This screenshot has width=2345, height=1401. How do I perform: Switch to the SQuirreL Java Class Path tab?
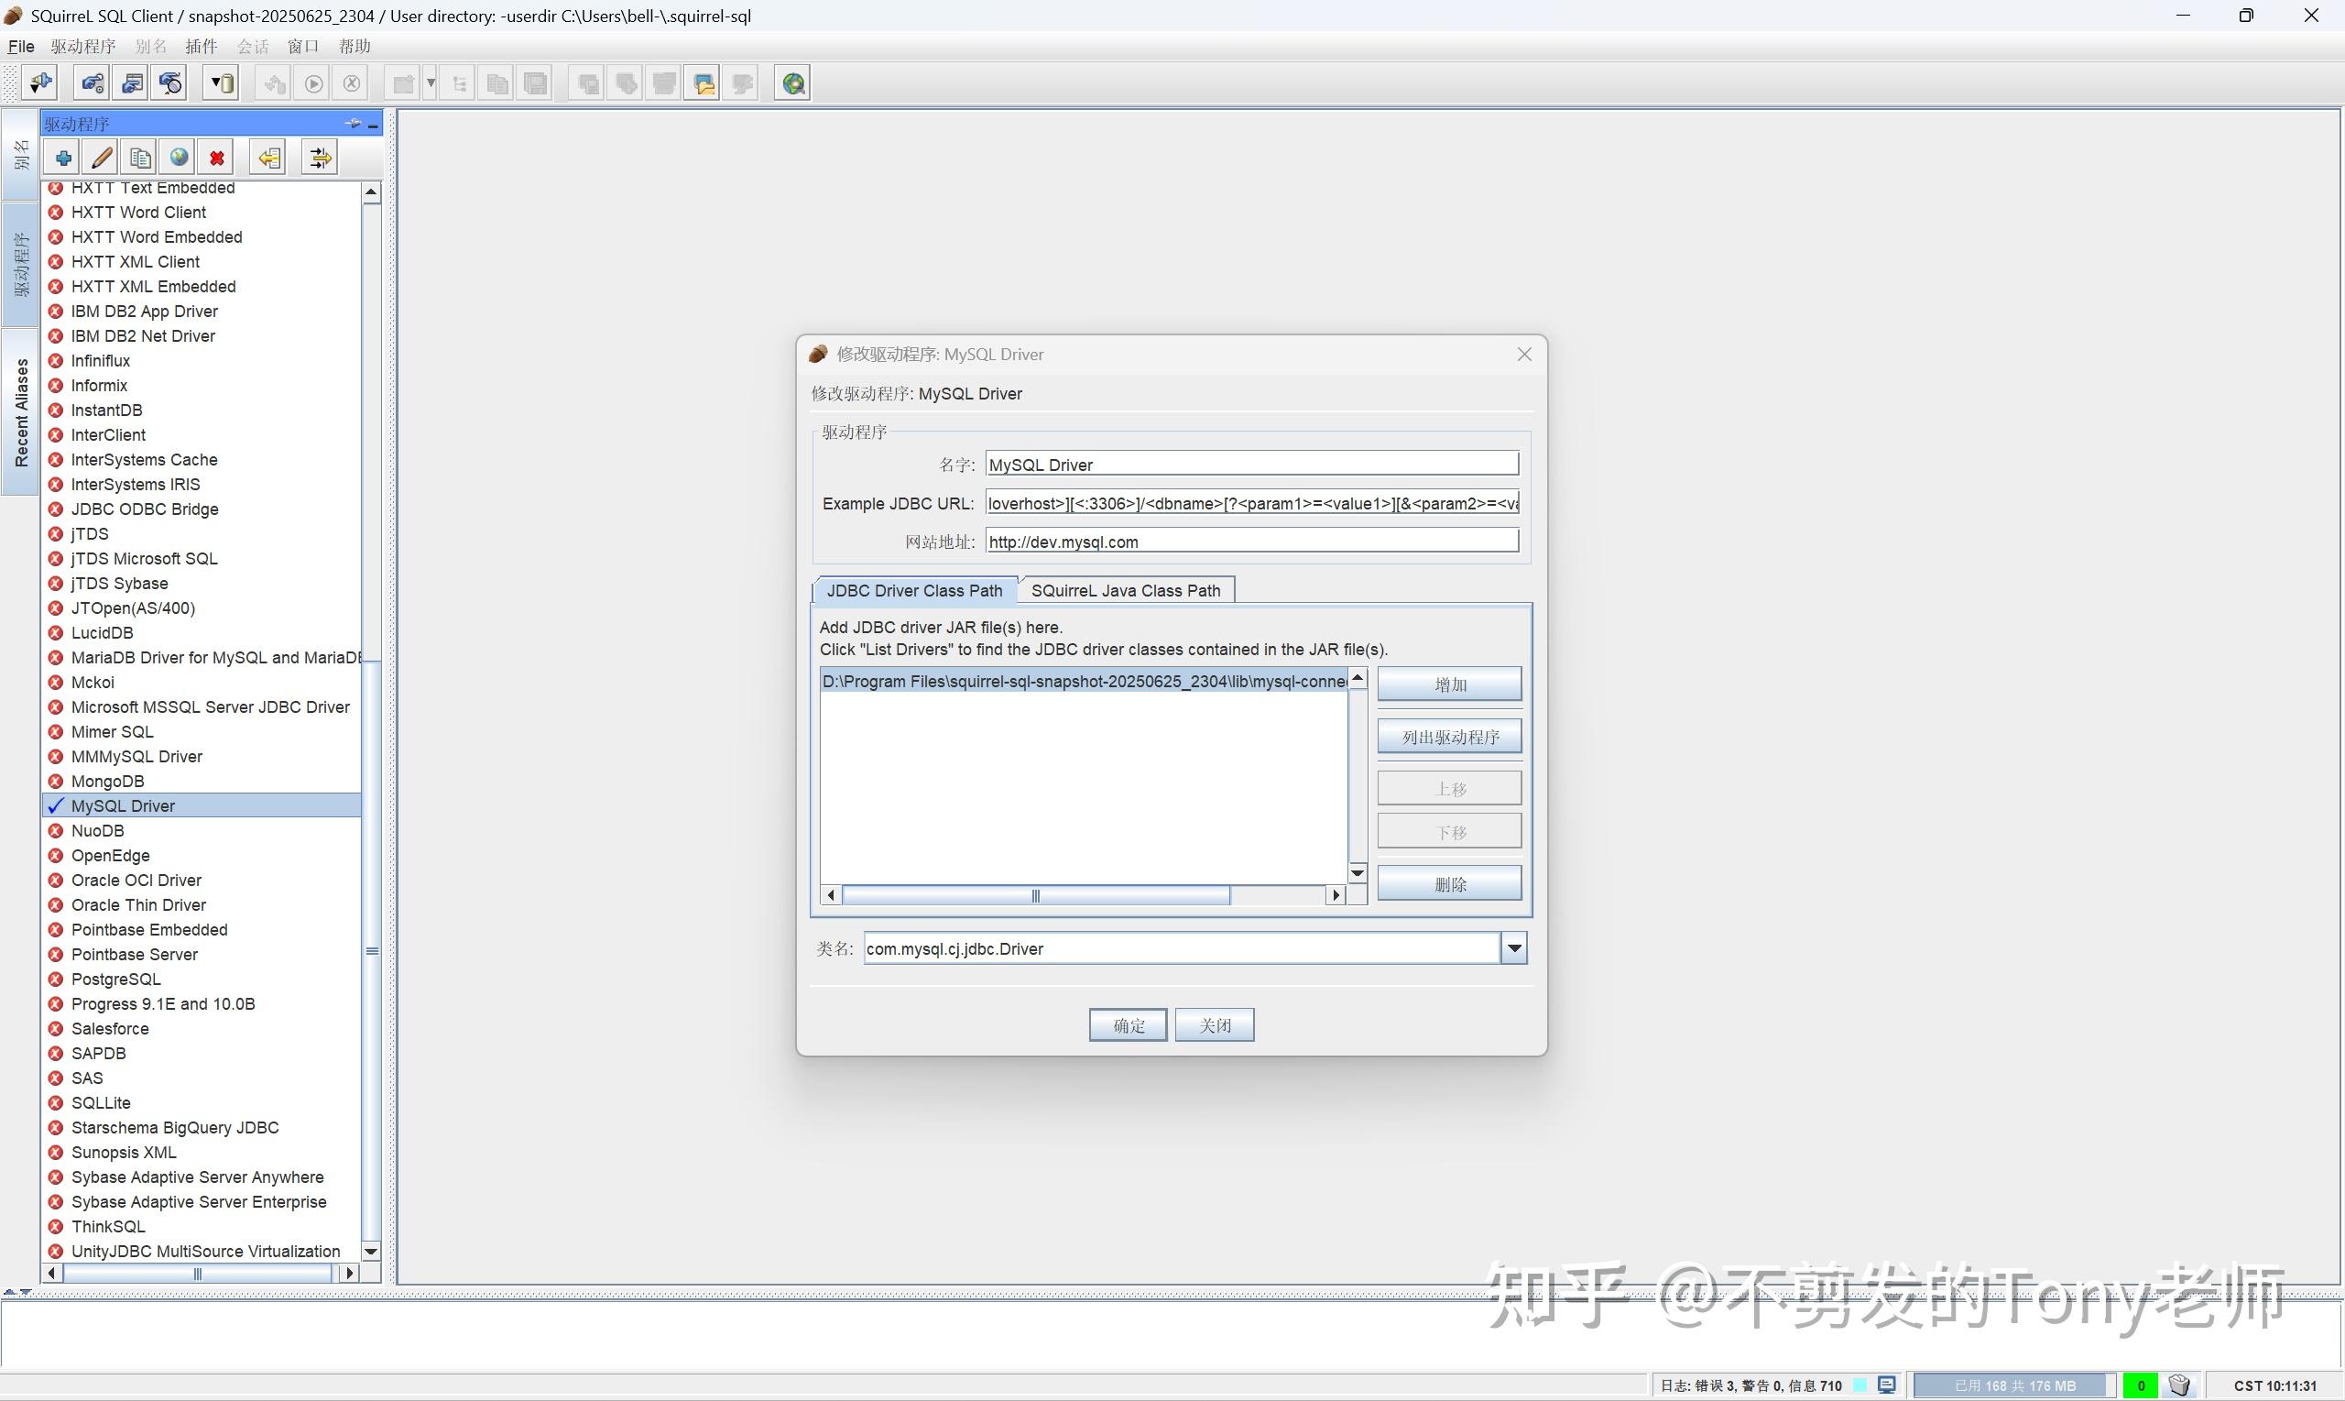coord(1125,590)
